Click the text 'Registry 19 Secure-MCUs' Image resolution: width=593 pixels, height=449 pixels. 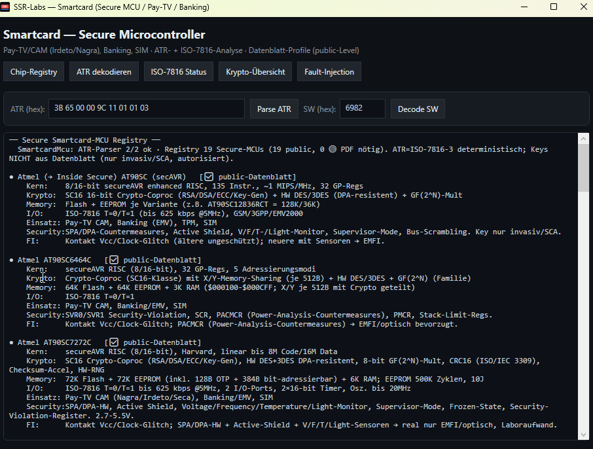tap(214, 149)
